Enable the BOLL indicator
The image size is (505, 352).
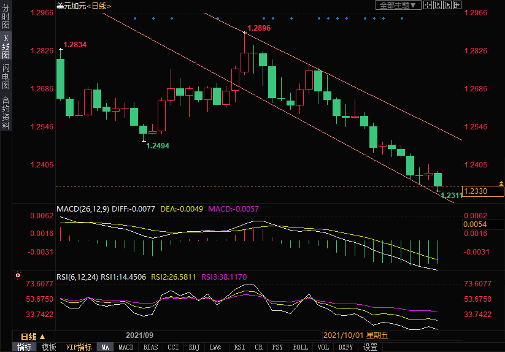coord(300,347)
